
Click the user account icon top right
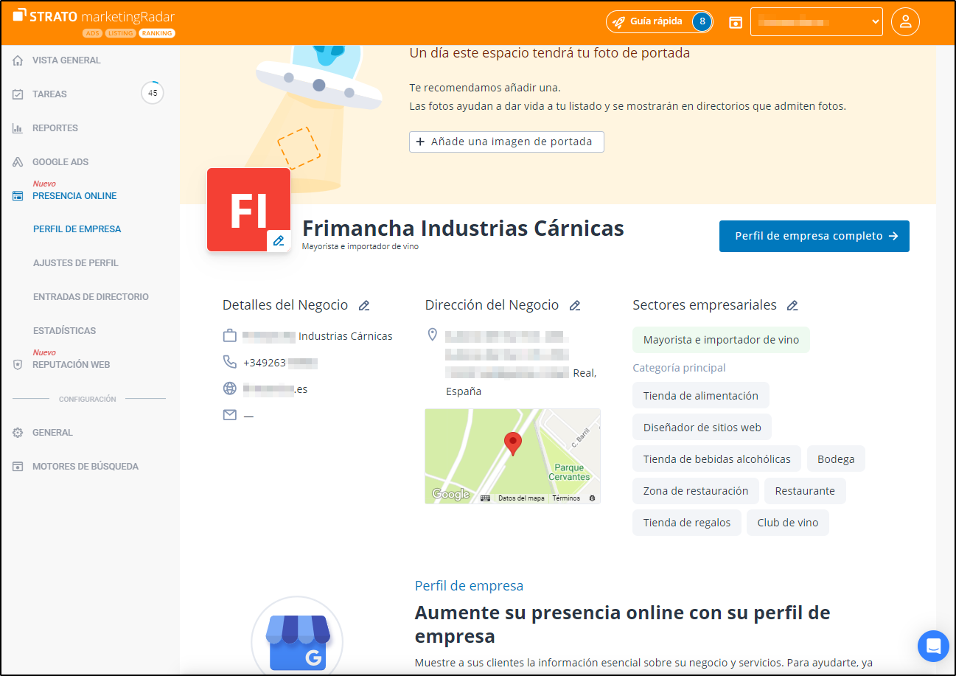[905, 21]
